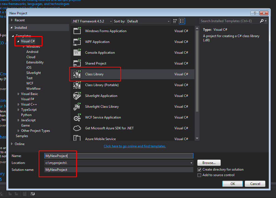Select Workflow project category
Viewport: 276px width, 198px height.
click(34, 89)
